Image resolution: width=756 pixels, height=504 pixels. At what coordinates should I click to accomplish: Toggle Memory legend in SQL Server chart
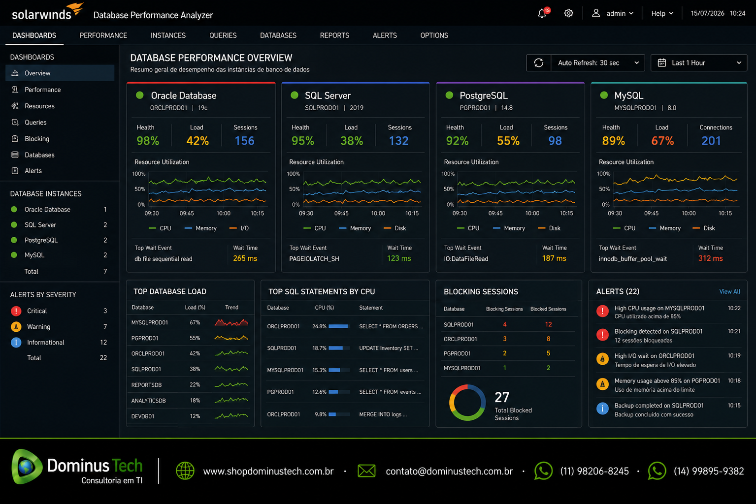click(355, 228)
